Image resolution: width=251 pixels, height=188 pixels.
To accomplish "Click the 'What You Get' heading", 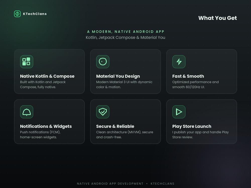I will click(x=218, y=18).
